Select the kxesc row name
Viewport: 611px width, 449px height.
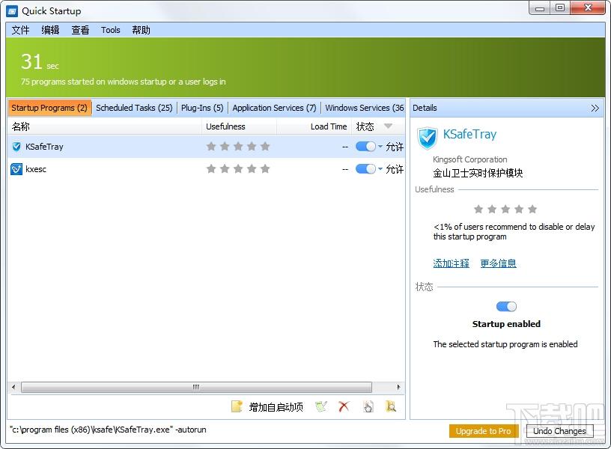click(x=36, y=169)
